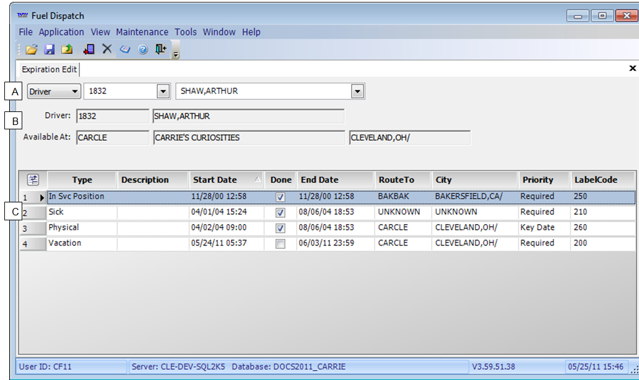Click the grid settings icon left of Type header

click(33, 180)
